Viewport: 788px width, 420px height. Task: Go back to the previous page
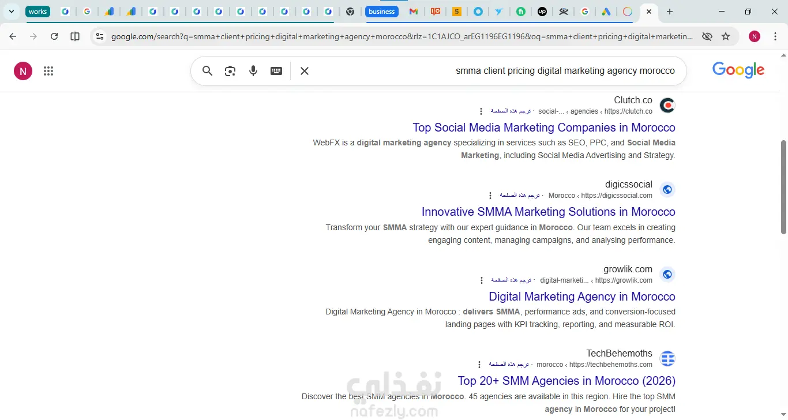[x=13, y=36]
